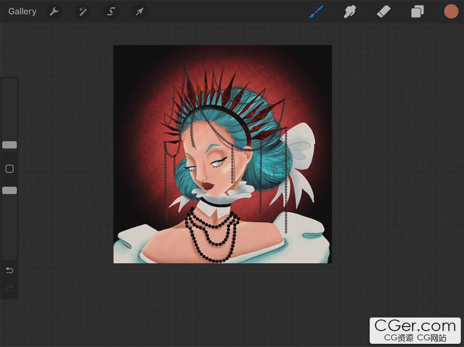The height and width of the screenshot is (347, 464).
Task: Open the Layers panel
Action: (x=417, y=12)
